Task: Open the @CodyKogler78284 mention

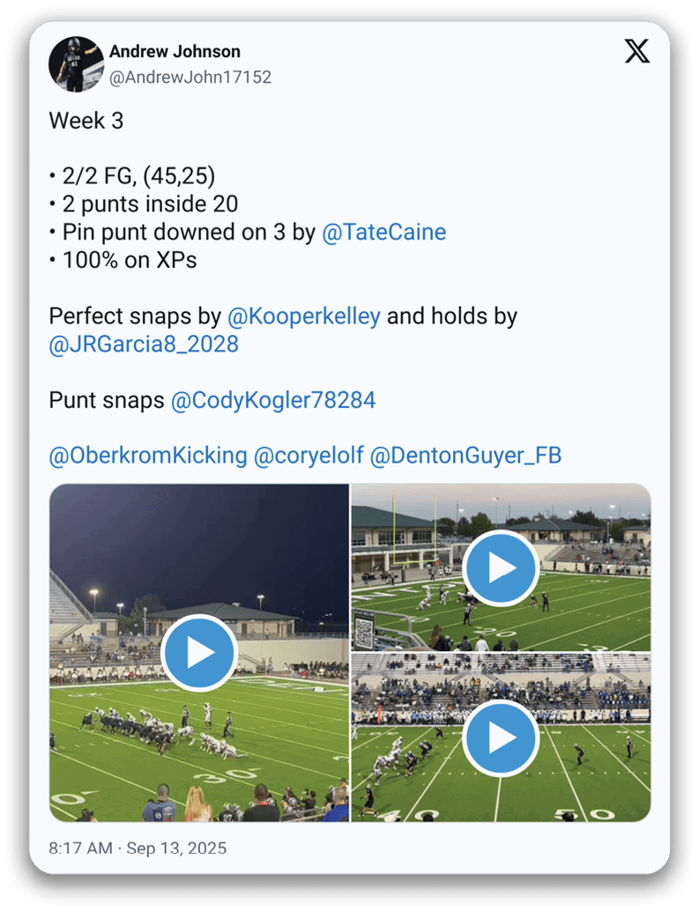Action: (x=273, y=400)
